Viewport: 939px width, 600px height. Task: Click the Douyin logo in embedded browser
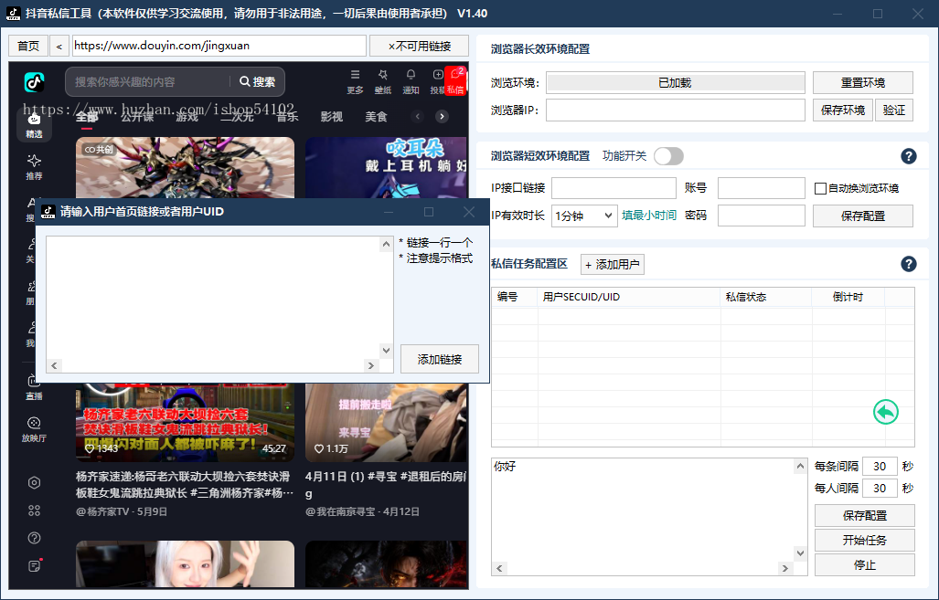pos(34,81)
